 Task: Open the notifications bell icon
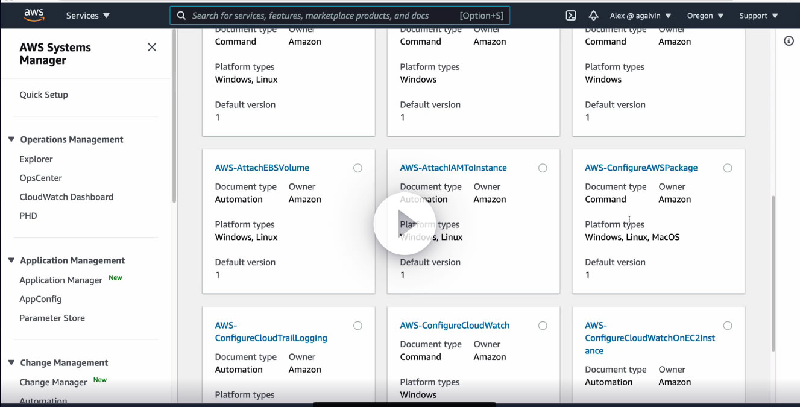click(x=593, y=16)
